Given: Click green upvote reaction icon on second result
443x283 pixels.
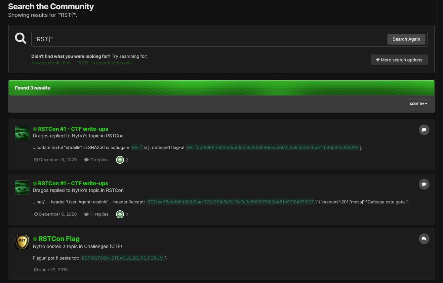Looking at the screenshot, I should 120,214.
